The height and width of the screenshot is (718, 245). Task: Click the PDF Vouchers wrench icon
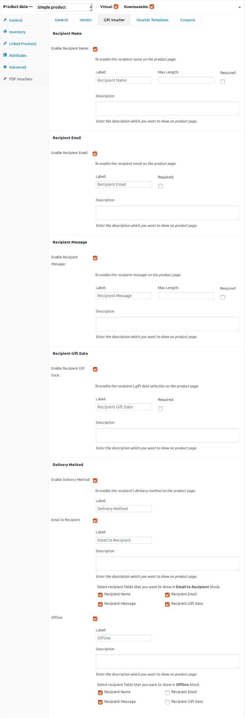[5, 79]
